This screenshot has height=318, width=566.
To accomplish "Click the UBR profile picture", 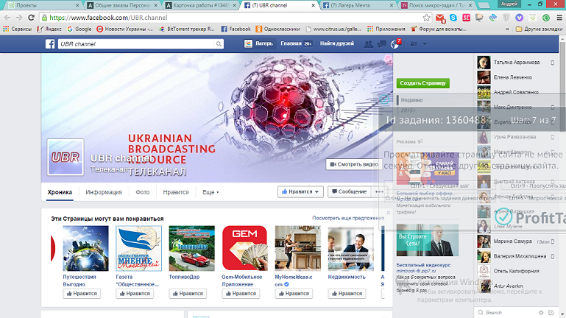I will point(66,157).
